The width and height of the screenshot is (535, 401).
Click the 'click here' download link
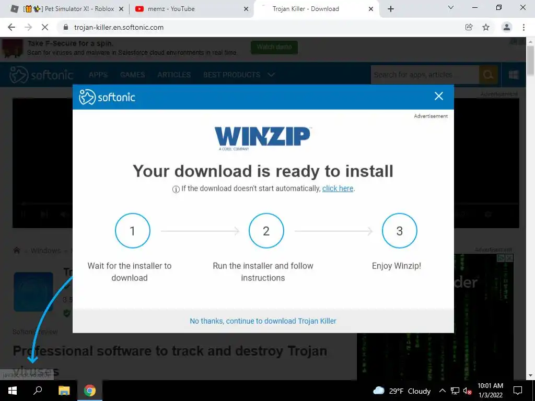338,188
